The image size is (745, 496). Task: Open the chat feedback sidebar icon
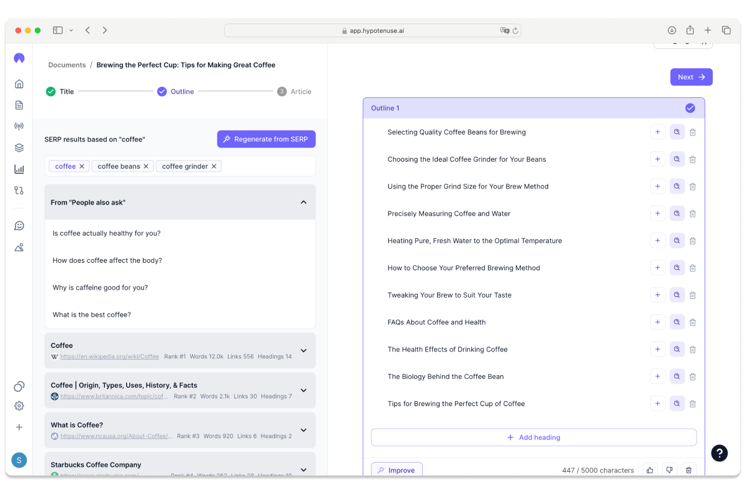point(19,225)
